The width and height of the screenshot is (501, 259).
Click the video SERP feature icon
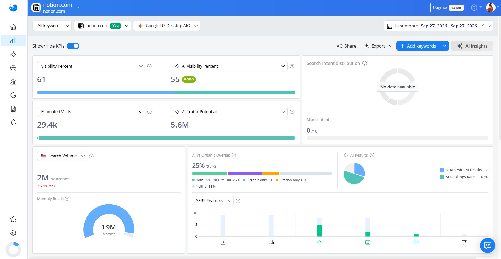click(223, 242)
